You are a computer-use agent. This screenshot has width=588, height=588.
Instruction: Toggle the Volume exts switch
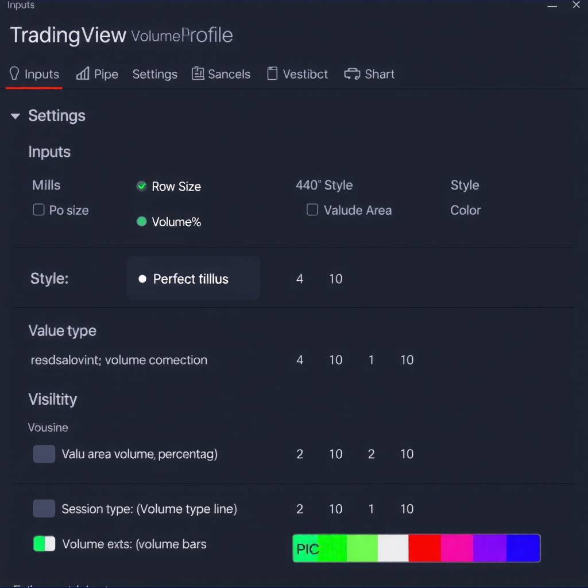click(x=44, y=544)
